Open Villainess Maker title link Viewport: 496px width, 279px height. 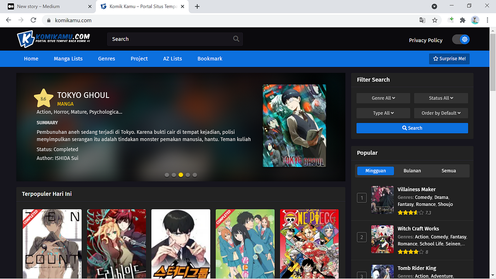coord(417,189)
